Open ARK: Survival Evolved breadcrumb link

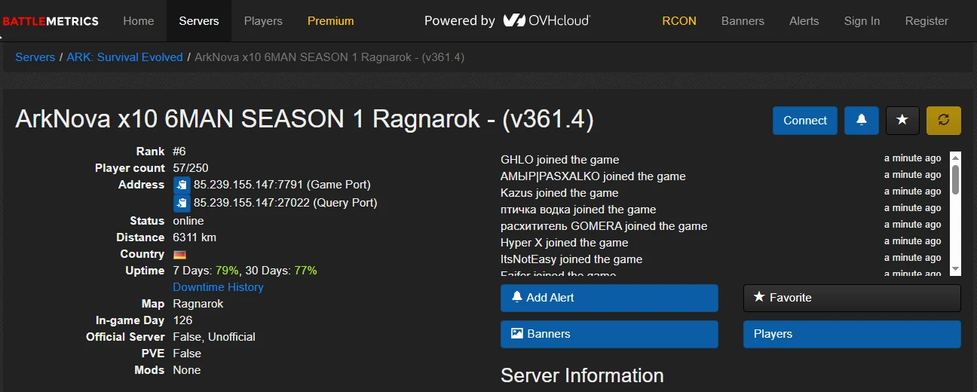coord(125,57)
